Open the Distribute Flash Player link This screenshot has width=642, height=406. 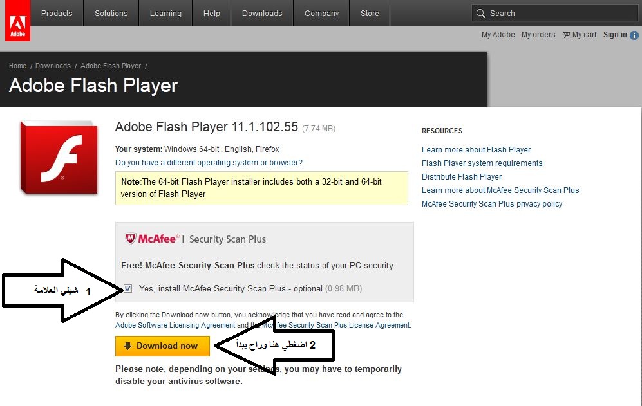pyautogui.click(x=462, y=177)
